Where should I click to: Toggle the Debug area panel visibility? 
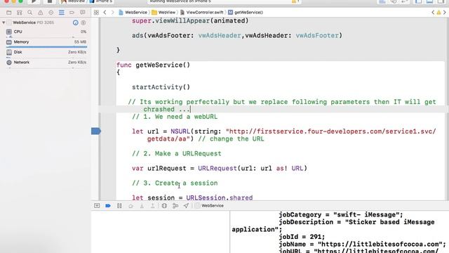click(x=430, y=1)
